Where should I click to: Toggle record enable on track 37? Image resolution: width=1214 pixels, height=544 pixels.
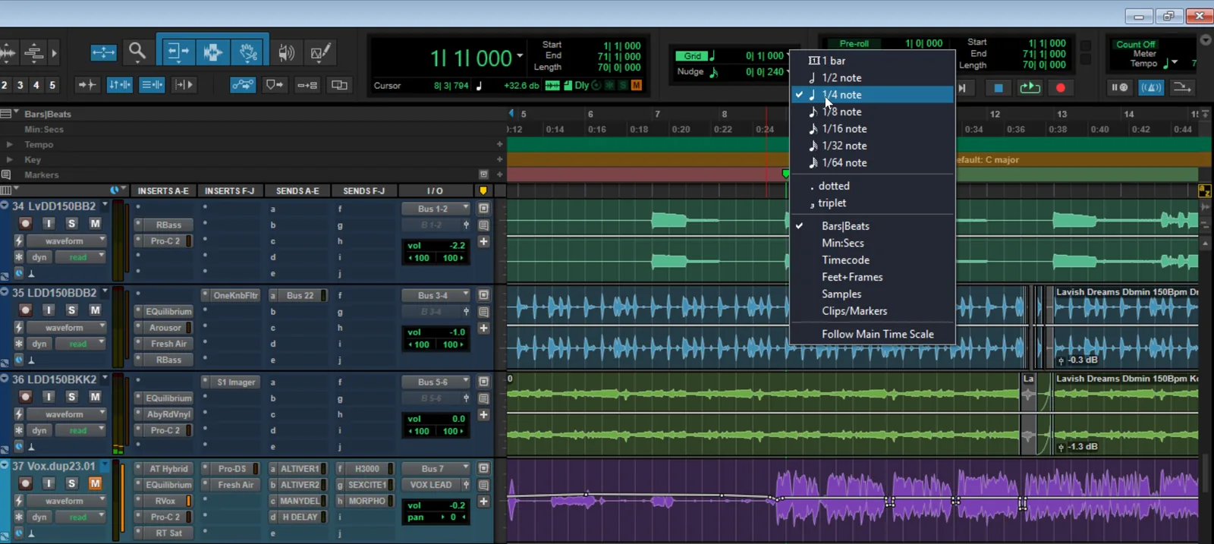coord(25,483)
